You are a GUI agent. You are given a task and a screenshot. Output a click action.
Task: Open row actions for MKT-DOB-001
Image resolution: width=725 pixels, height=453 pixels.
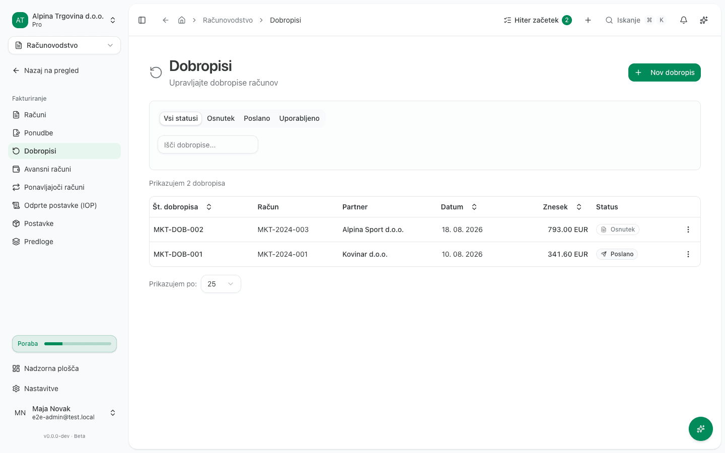click(688, 254)
